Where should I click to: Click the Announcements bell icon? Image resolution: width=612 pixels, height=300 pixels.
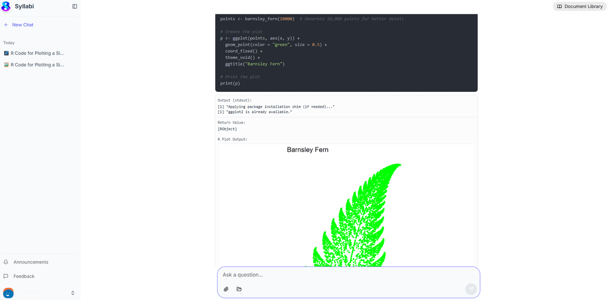pyautogui.click(x=6, y=262)
